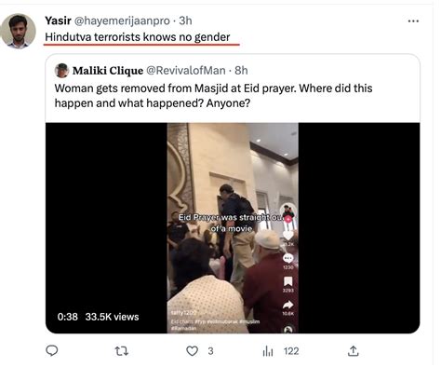
Task: Open the view analytics bar icon
Action: [x=268, y=351]
